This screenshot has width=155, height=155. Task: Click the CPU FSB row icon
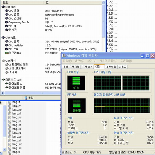coord(7,49)
